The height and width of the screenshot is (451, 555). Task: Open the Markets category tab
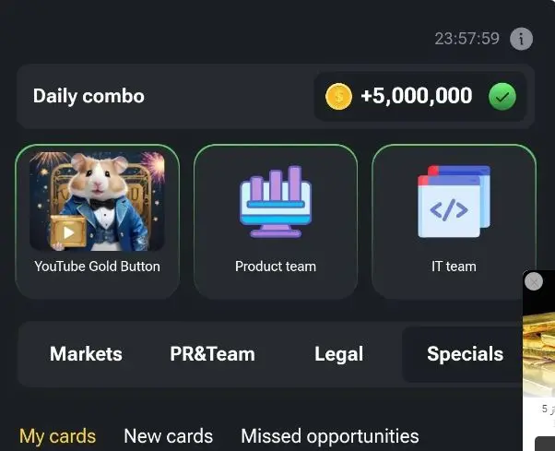click(x=86, y=353)
